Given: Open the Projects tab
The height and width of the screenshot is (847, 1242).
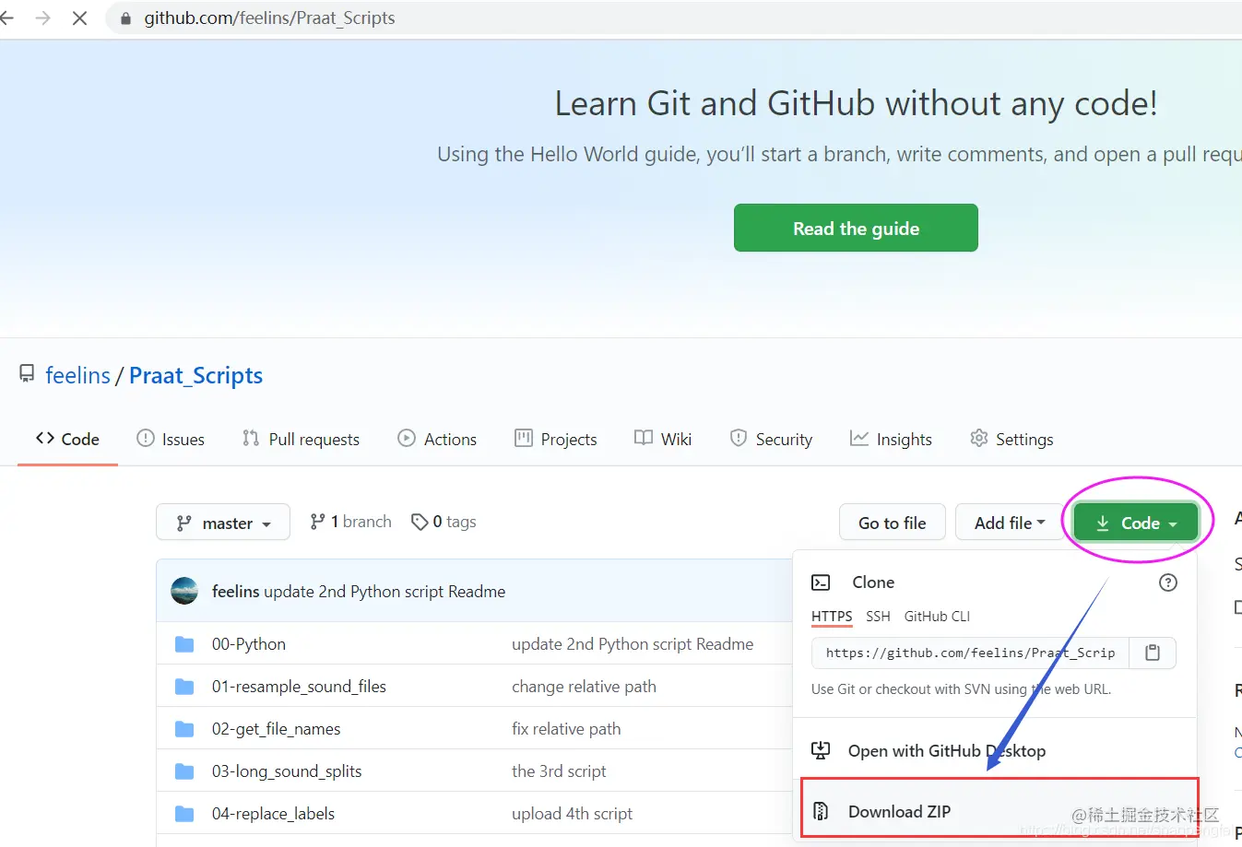Looking at the screenshot, I should 556,439.
